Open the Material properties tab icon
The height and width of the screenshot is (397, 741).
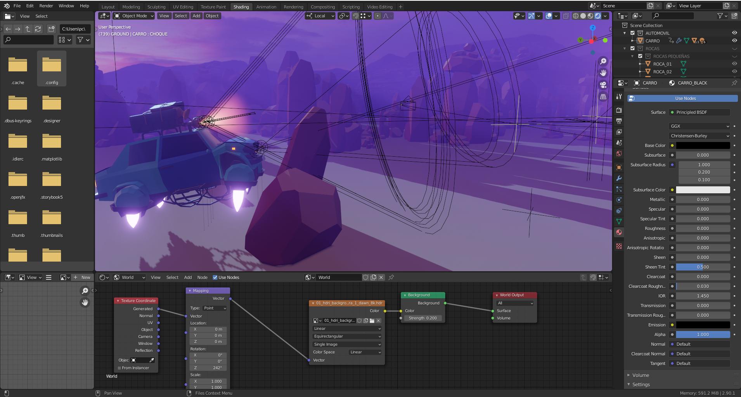[x=619, y=233]
